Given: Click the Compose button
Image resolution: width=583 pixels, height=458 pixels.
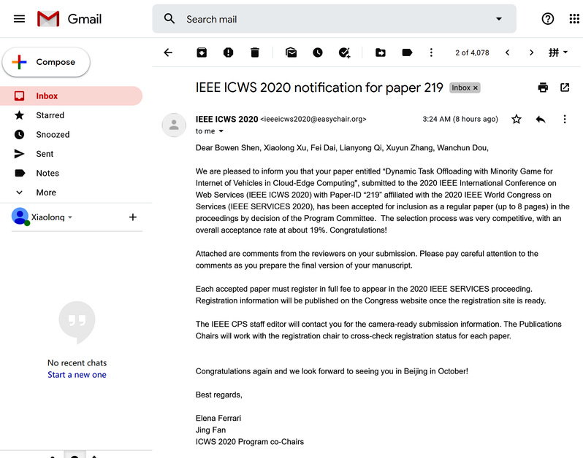Looking at the screenshot, I should point(47,62).
